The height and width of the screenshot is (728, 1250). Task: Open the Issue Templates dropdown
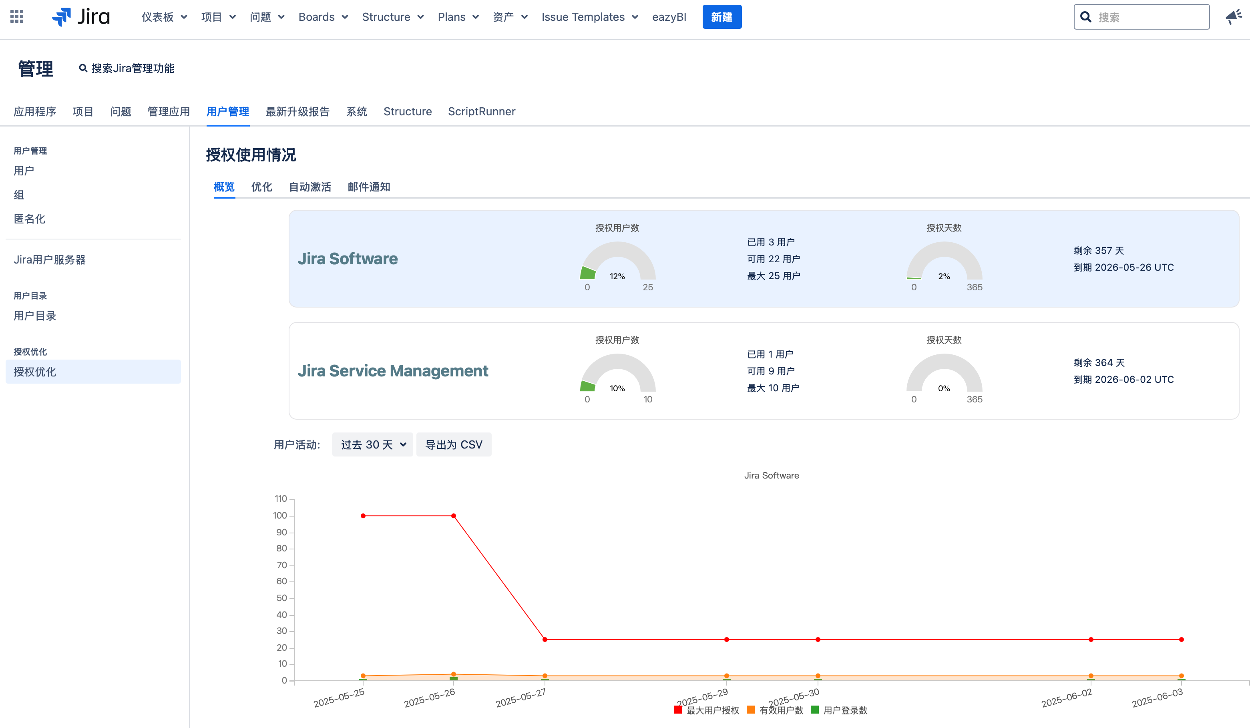pyautogui.click(x=589, y=17)
